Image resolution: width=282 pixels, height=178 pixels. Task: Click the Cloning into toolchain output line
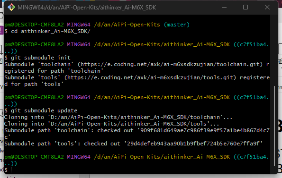tap(118, 117)
